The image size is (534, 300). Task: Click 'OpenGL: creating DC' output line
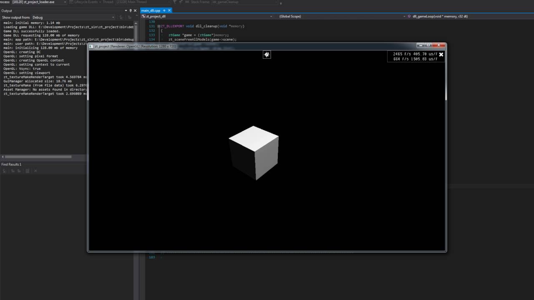coord(22,52)
